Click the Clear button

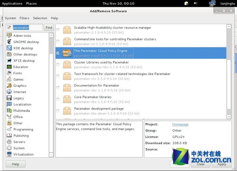(x=201, y=164)
